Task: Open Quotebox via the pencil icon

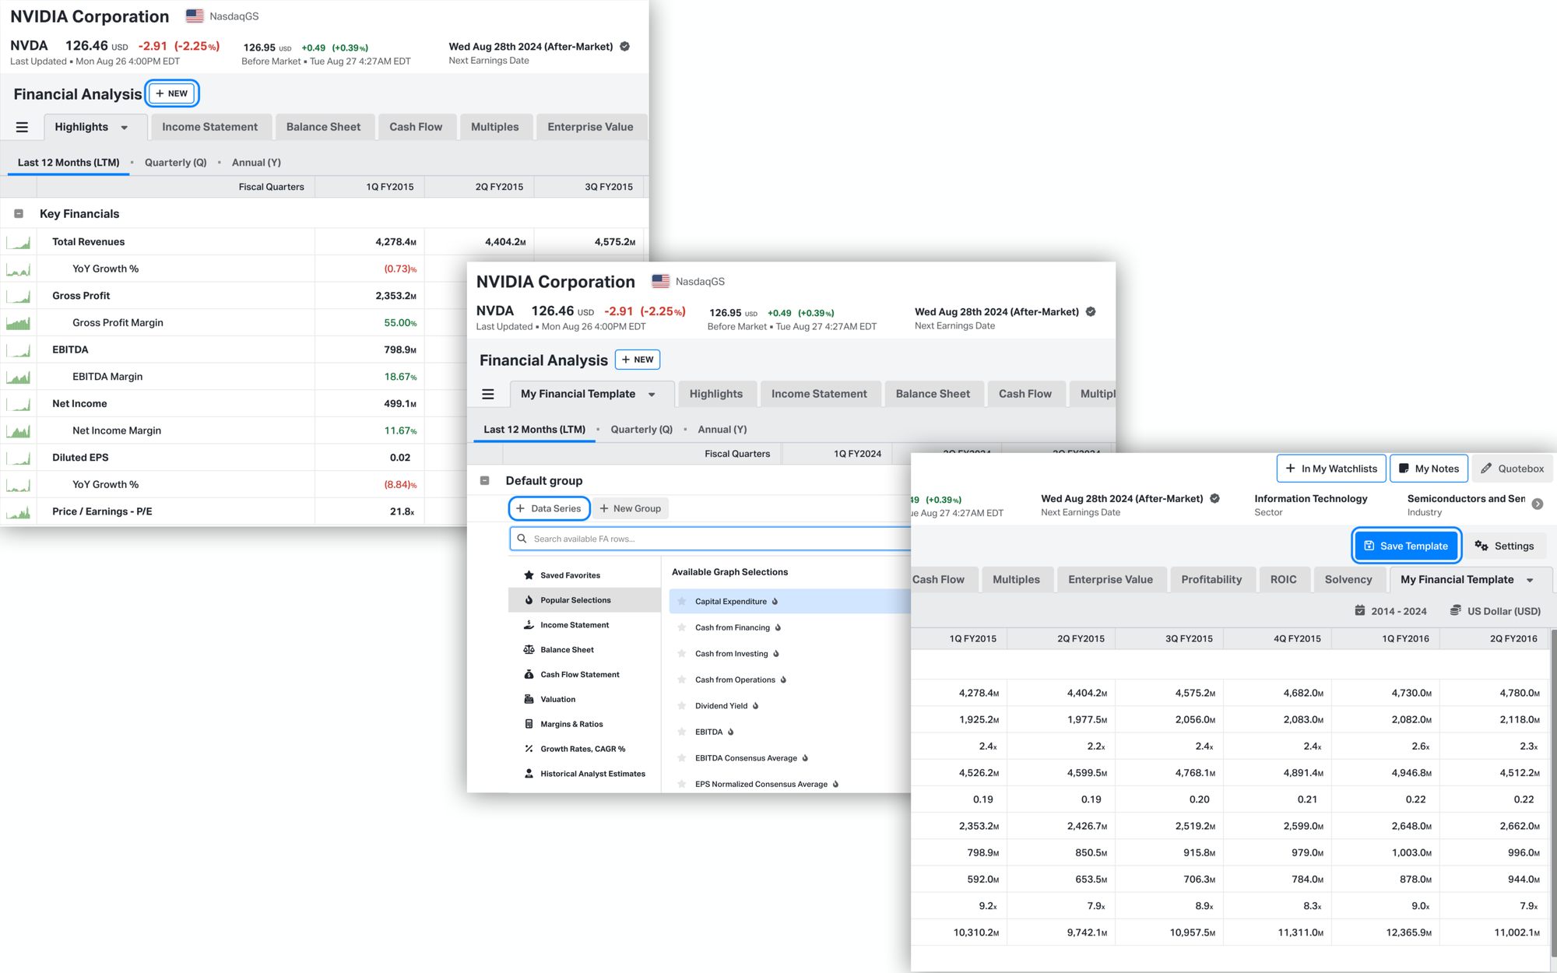Action: (x=1486, y=468)
